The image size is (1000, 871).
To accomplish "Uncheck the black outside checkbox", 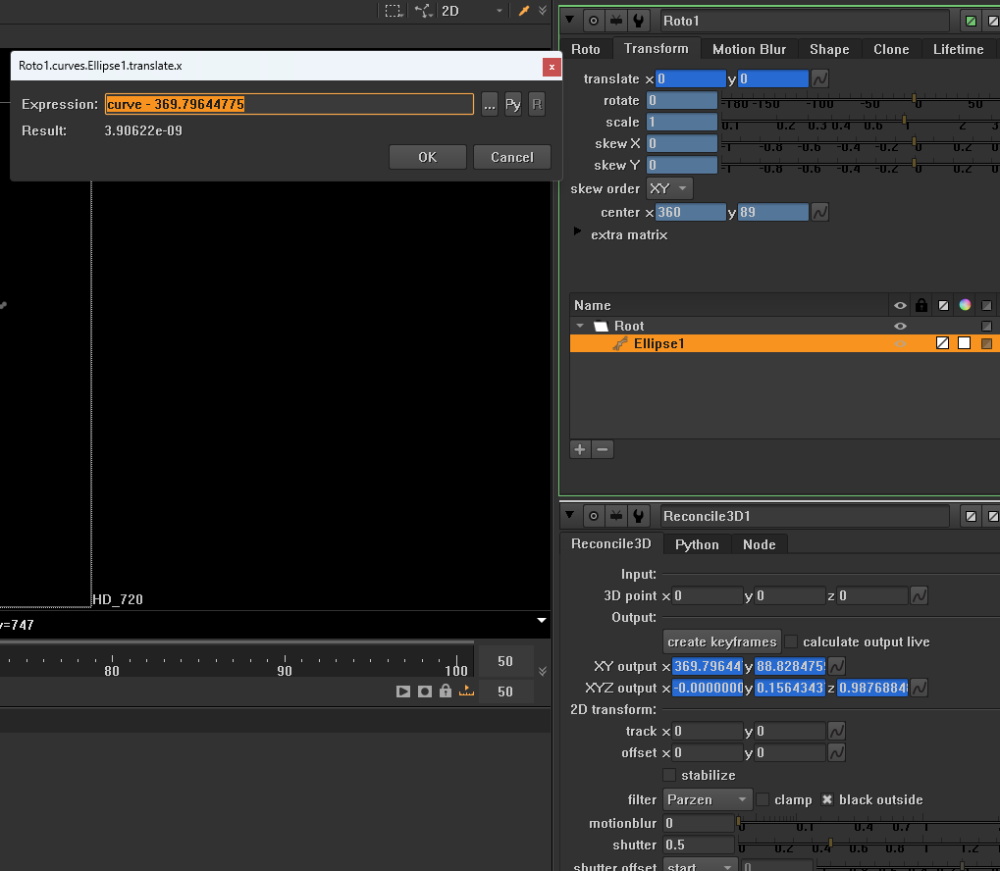I will [x=827, y=799].
